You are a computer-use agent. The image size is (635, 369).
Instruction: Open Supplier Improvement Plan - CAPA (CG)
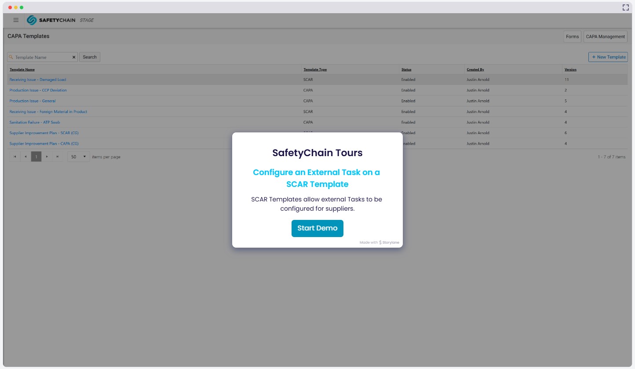click(44, 144)
